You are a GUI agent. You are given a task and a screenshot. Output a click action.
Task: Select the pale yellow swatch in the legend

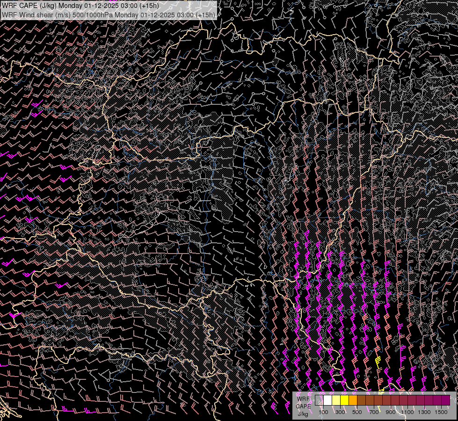pos(336,400)
